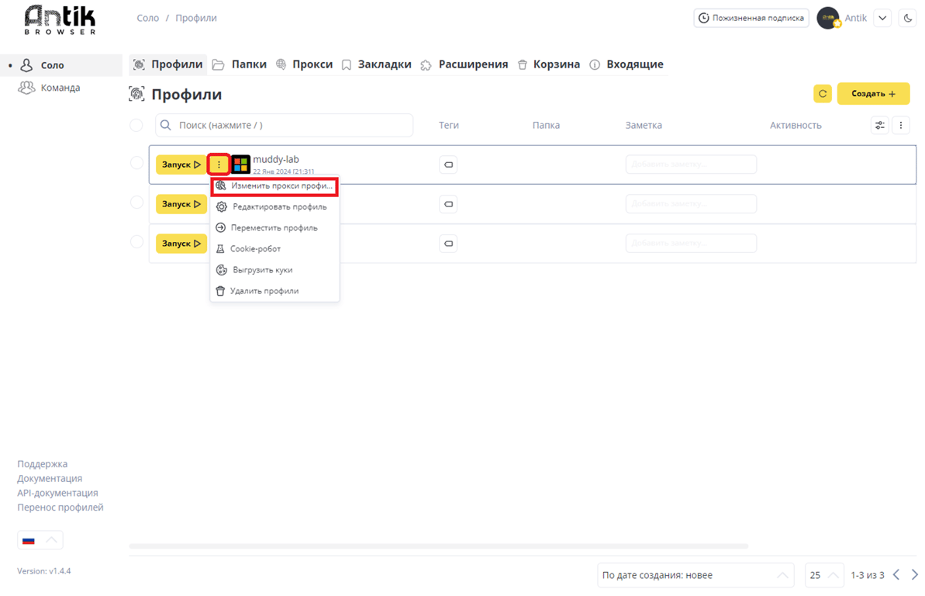Screen dimensions: 925x596
Task: Choose 'Выгрузить куки' menu item
Action: click(x=274, y=270)
